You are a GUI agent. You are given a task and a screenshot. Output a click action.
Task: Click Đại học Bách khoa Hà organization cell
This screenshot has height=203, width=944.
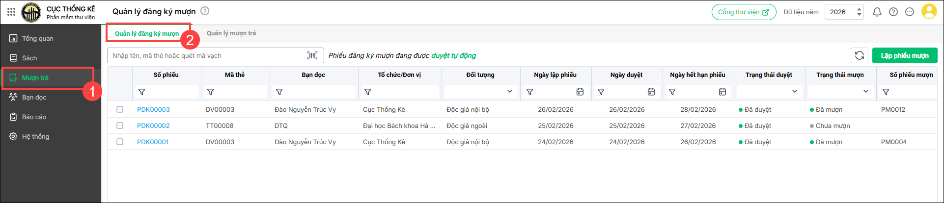point(399,126)
